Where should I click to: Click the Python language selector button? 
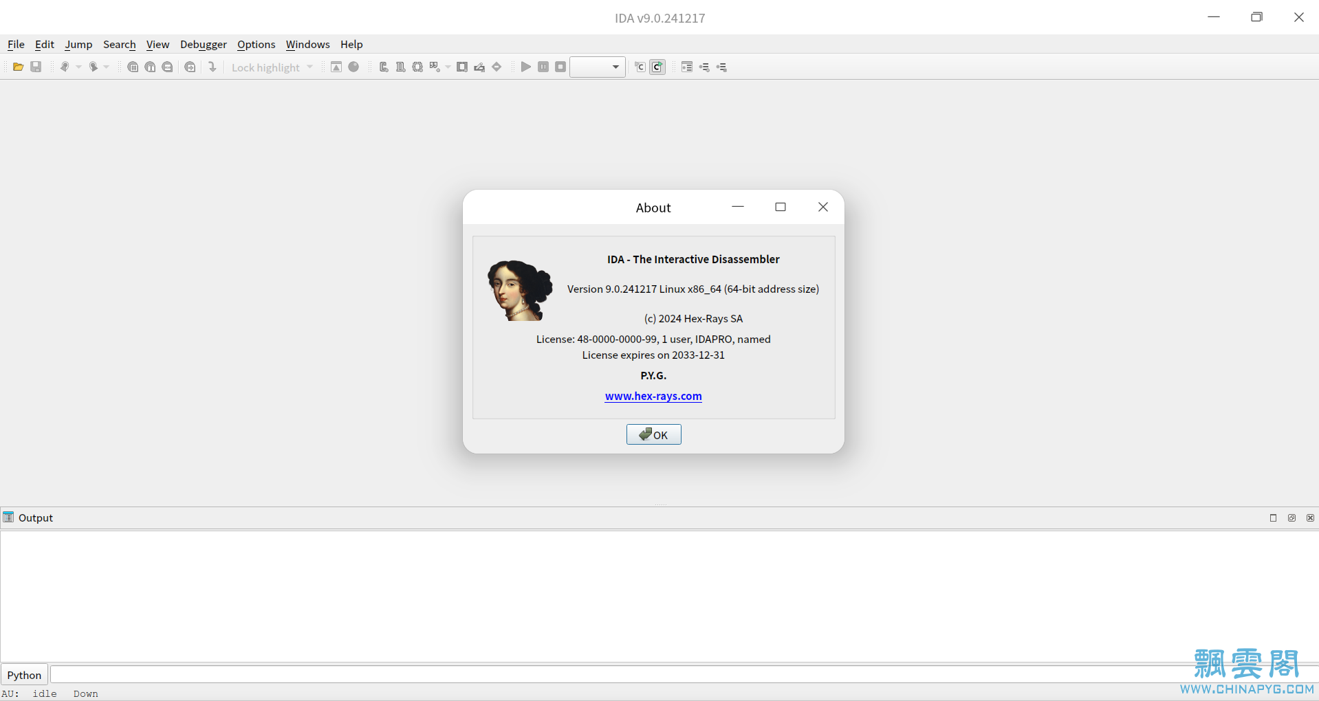[24, 675]
